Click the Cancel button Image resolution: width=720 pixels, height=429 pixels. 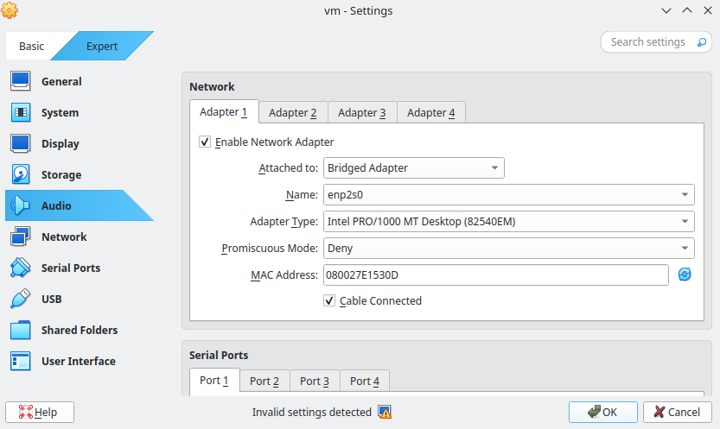pos(678,412)
